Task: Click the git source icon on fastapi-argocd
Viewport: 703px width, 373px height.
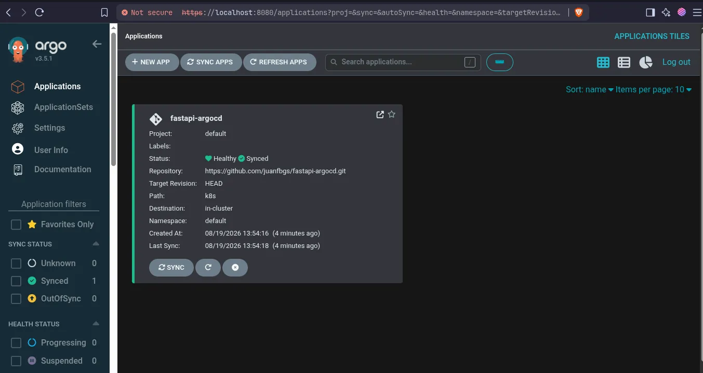Action: click(156, 119)
